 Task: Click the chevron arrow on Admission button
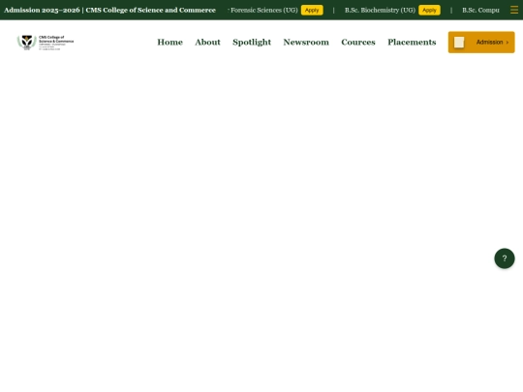click(x=508, y=43)
